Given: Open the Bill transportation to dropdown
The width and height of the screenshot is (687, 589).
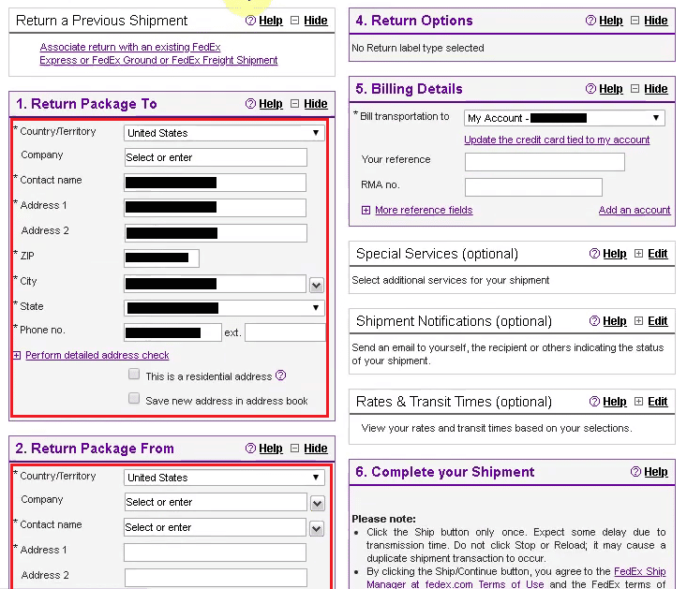Looking at the screenshot, I should tap(564, 118).
